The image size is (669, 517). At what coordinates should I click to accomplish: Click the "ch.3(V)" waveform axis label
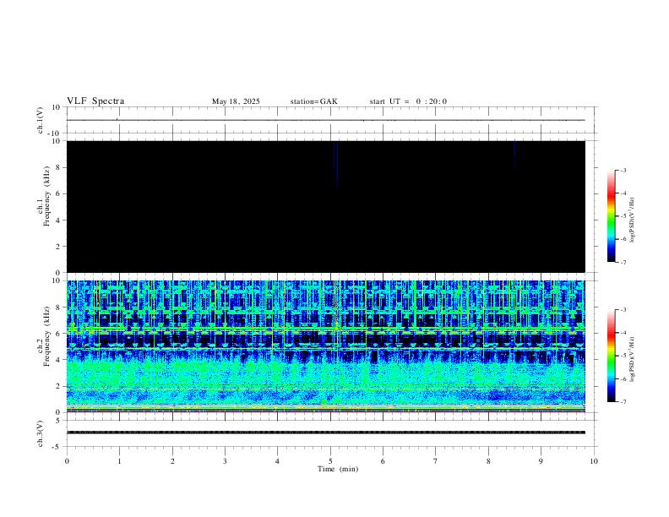click(x=41, y=433)
